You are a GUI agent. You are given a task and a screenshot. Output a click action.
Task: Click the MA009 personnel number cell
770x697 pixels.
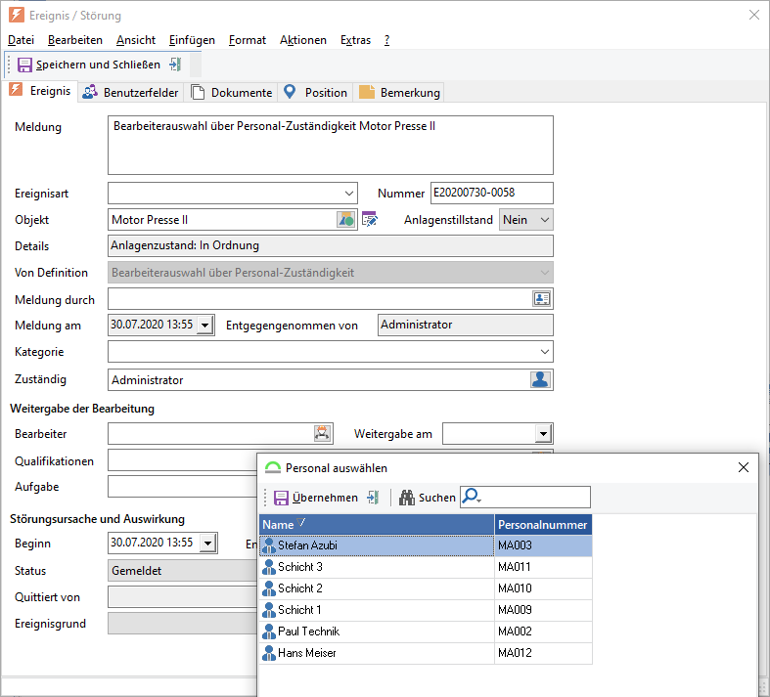point(543,610)
